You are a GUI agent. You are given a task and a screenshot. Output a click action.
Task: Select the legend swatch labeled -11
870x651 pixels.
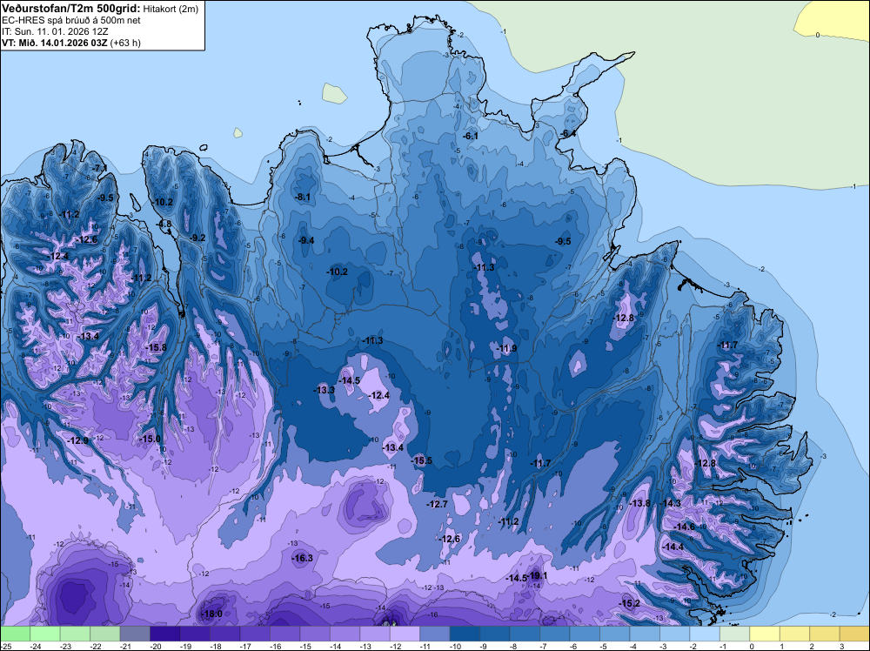click(x=434, y=634)
